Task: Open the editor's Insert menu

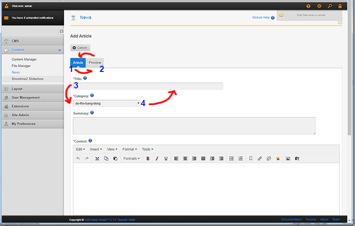Action: [96, 149]
